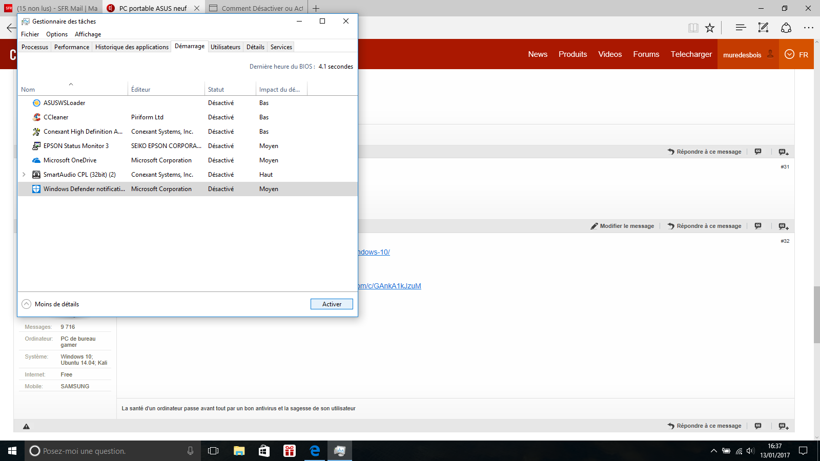820x461 pixels.
Task: Click the Edge back arrow
Action: tap(11, 28)
